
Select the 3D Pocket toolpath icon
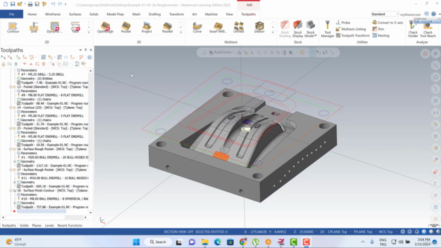click(125, 28)
